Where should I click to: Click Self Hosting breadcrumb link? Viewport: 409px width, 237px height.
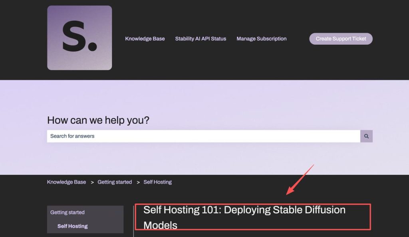click(157, 182)
